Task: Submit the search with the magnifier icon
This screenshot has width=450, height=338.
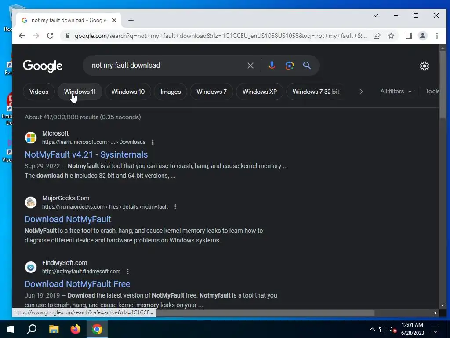Action: (307, 66)
